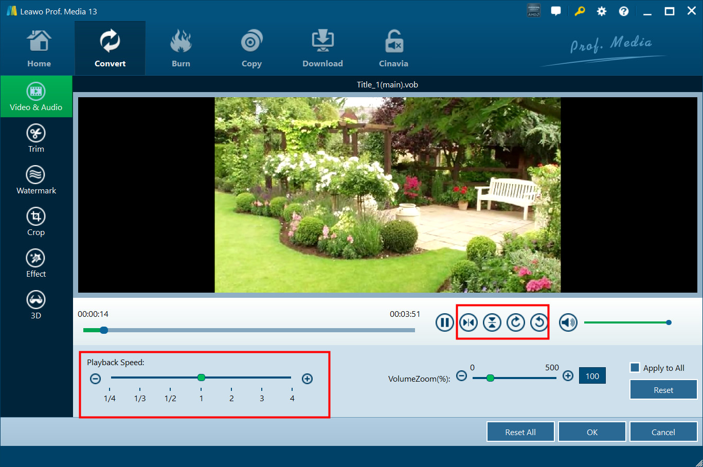Click the VolumeZoom value field
Image resolution: width=703 pixels, height=467 pixels.
[592, 376]
